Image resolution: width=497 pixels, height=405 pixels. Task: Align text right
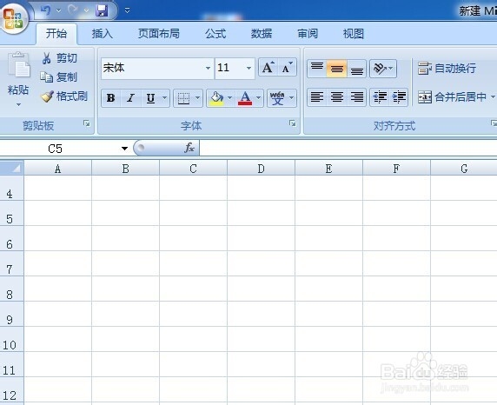tap(356, 97)
